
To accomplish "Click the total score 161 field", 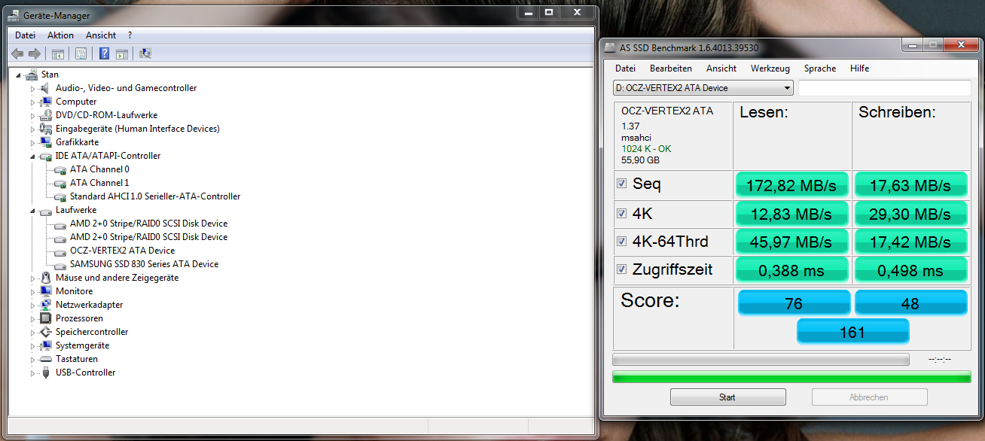I will click(x=852, y=332).
